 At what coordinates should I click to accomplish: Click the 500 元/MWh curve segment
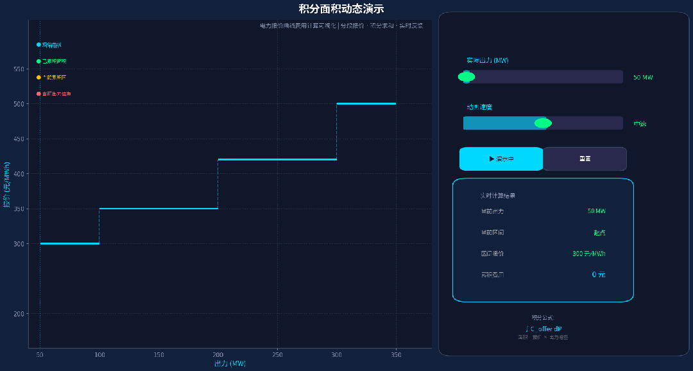[x=366, y=103]
